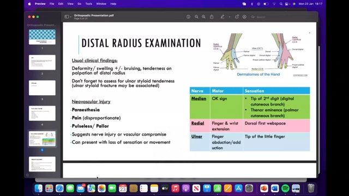The width and height of the screenshot is (349, 196).
Task: Select the page 2 thumbnail in the sidebar
Action: (42, 63)
